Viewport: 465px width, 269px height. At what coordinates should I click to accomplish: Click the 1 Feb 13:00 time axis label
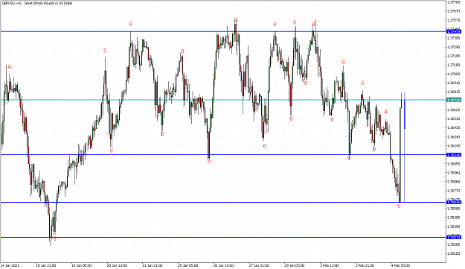click(329, 265)
